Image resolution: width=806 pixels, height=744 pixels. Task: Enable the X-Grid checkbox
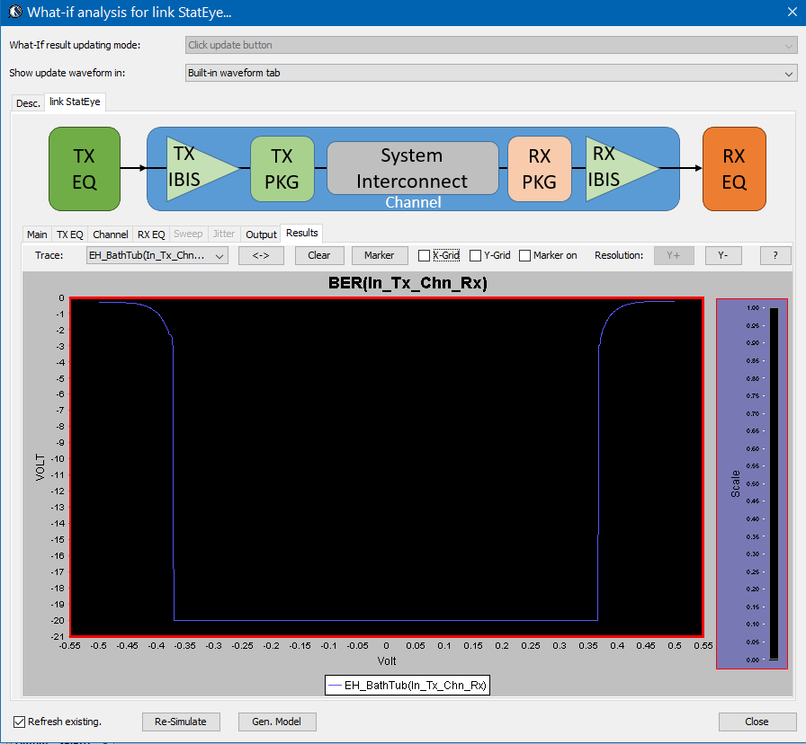tap(425, 256)
